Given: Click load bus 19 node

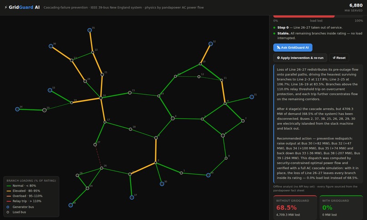Looking at the screenshot, I should click(71, 103).
